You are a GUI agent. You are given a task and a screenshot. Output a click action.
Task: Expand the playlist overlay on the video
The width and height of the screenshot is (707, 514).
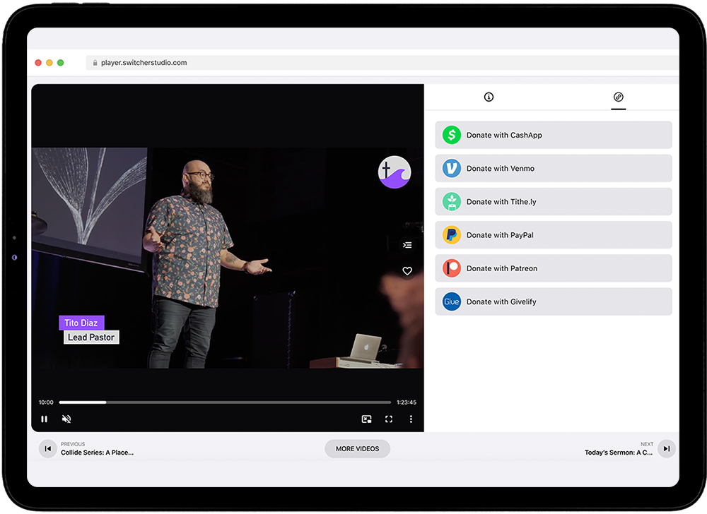pos(407,245)
